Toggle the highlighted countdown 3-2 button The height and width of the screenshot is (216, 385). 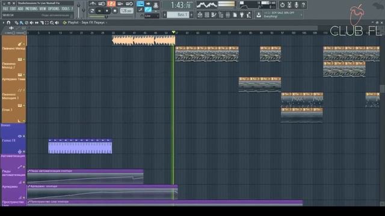coord(111,4)
